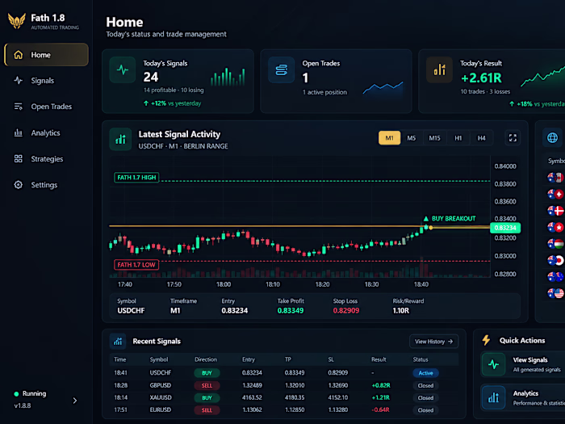Screen dimensions: 565x424
Task: Open the Strategies sidebar item
Action: tap(46, 158)
